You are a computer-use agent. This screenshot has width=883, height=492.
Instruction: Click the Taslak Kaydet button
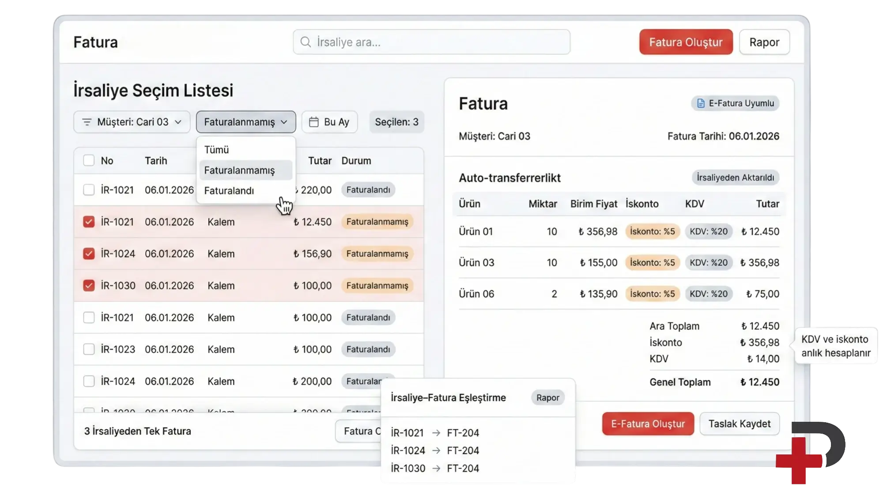pyautogui.click(x=740, y=424)
